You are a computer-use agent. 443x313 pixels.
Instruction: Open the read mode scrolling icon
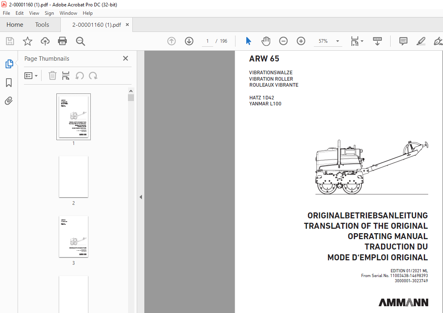point(377,41)
